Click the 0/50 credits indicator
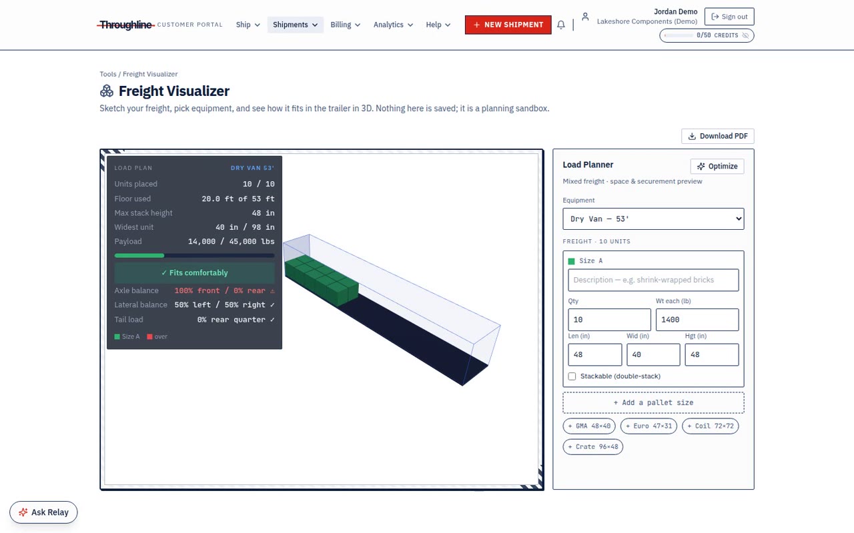 click(x=707, y=35)
